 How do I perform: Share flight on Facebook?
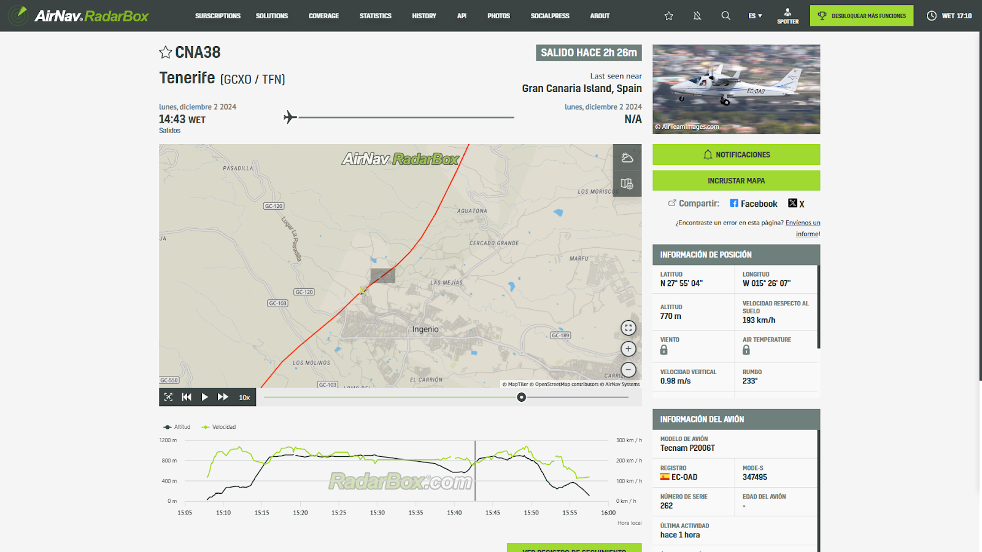754,204
